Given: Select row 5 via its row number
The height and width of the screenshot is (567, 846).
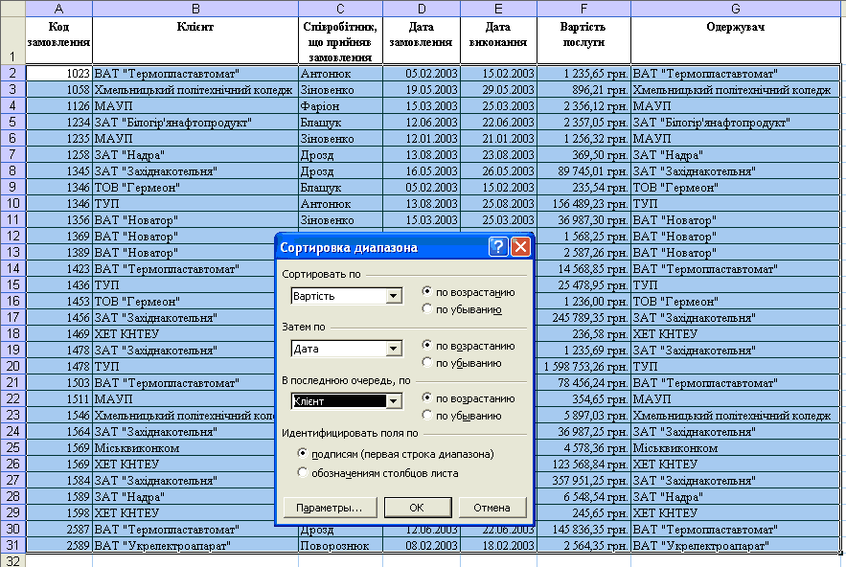Looking at the screenshot, I should pyautogui.click(x=12, y=123).
